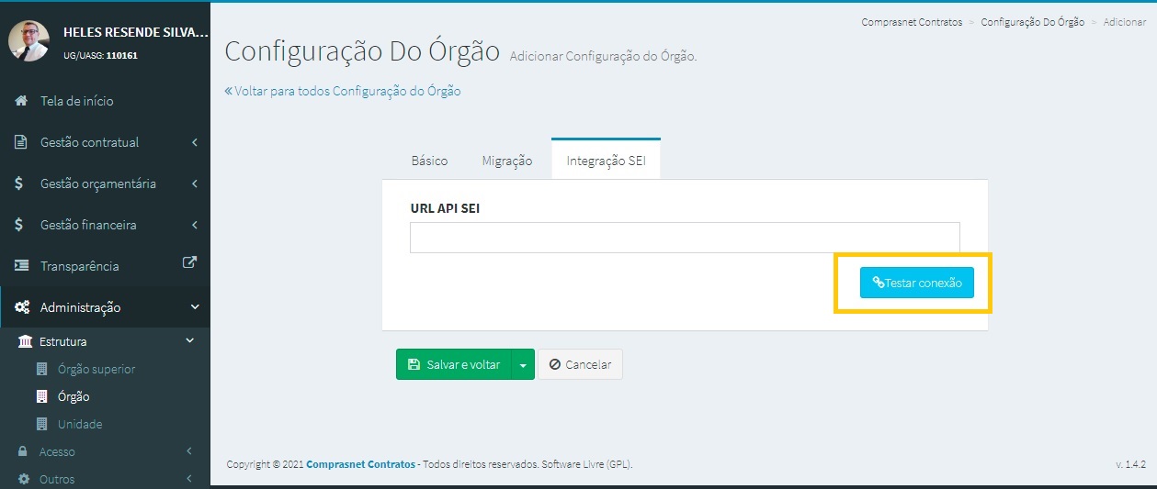
Task: Click the external link icon on Transparência
Action: pyautogui.click(x=190, y=262)
